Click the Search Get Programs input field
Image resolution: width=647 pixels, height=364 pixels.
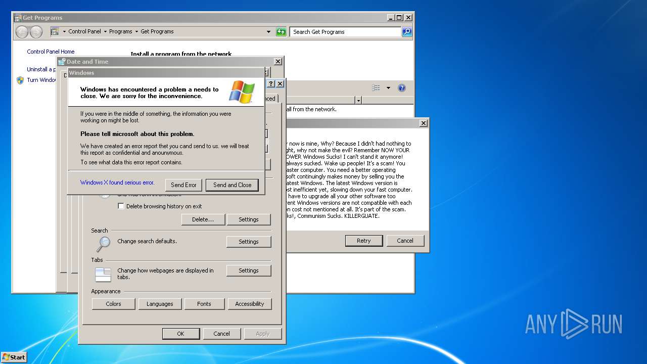(346, 32)
